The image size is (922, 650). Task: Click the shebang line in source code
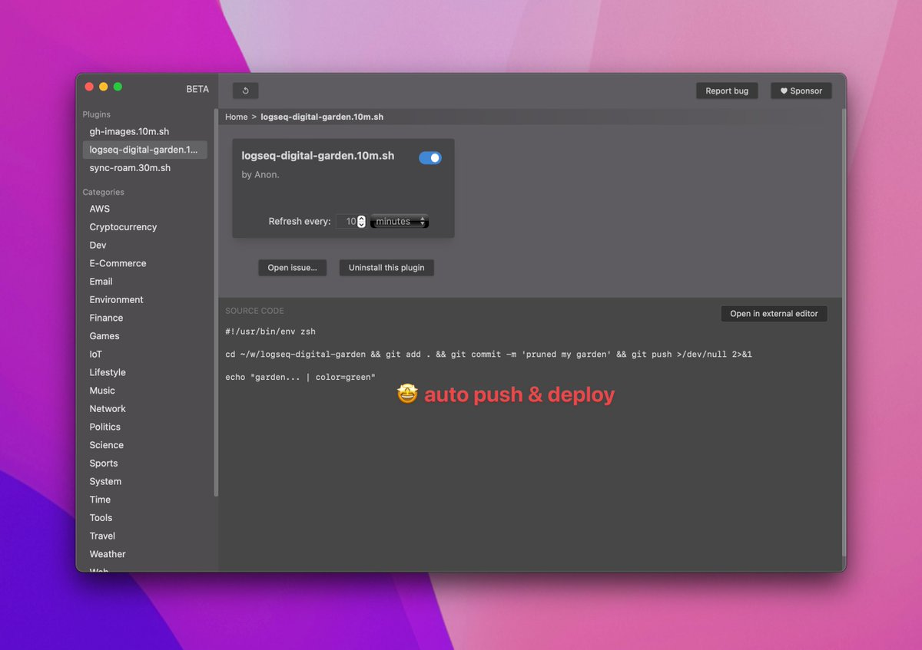click(x=270, y=332)
